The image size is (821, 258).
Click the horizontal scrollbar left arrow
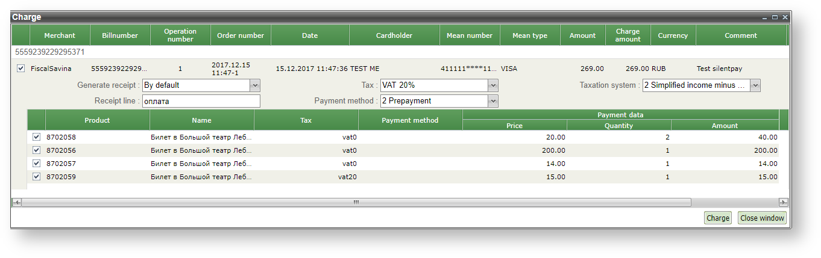17,203
